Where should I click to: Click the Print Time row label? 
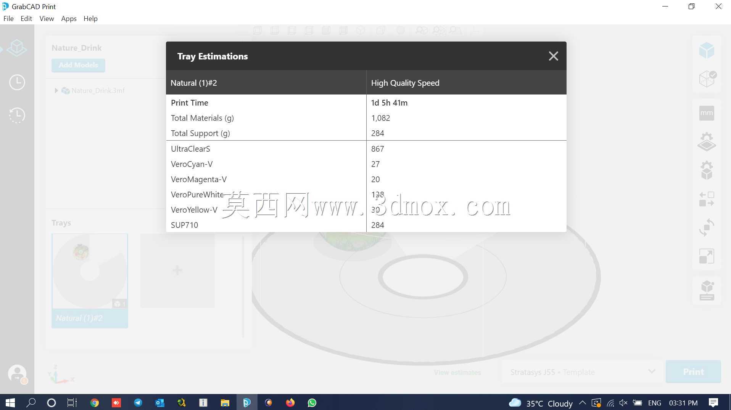[189, 102]
